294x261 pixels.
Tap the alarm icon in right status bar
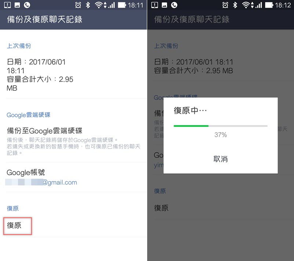[225, 5]
